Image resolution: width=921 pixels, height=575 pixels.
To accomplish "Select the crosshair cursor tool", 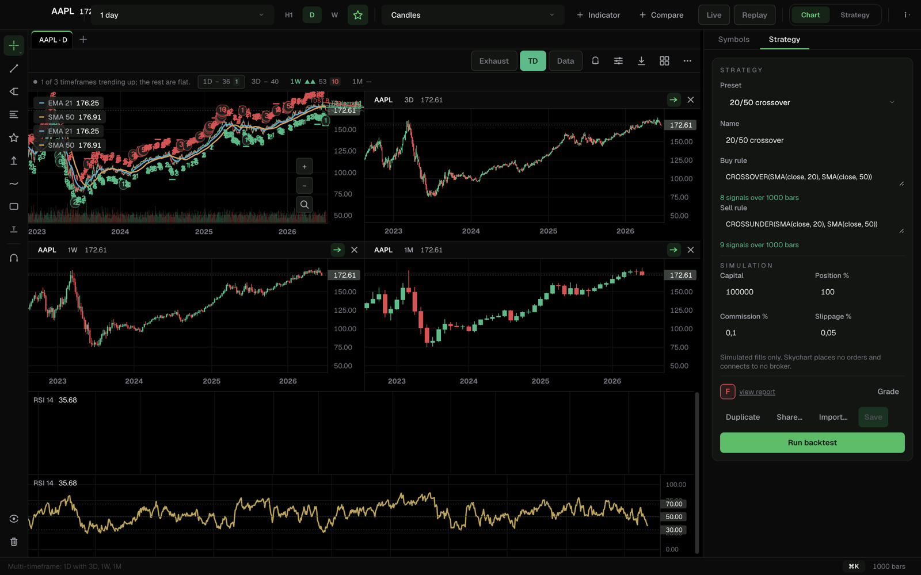I will pos(14,45).
